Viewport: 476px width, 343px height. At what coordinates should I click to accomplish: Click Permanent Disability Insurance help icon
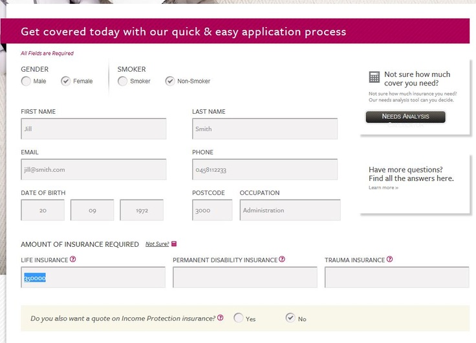coord(281,260)
